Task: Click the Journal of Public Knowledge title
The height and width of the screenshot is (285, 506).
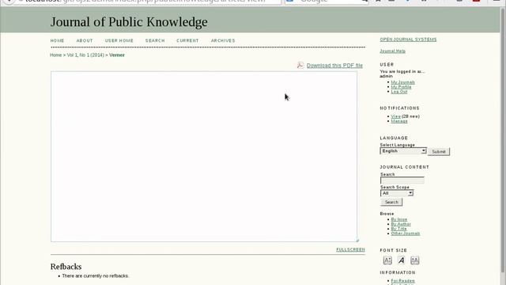Action: tap(129, 22)
